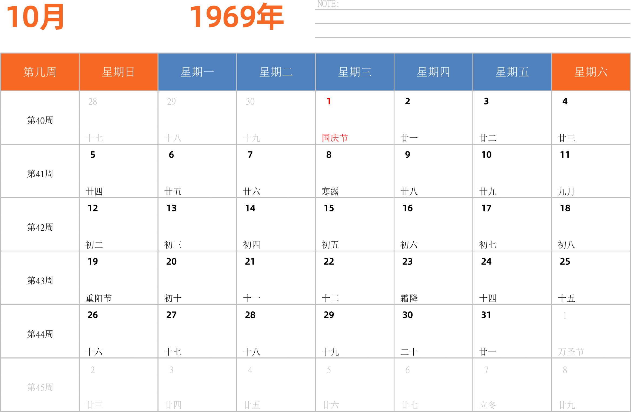Click date 19 in week 43

pos(93,262)
